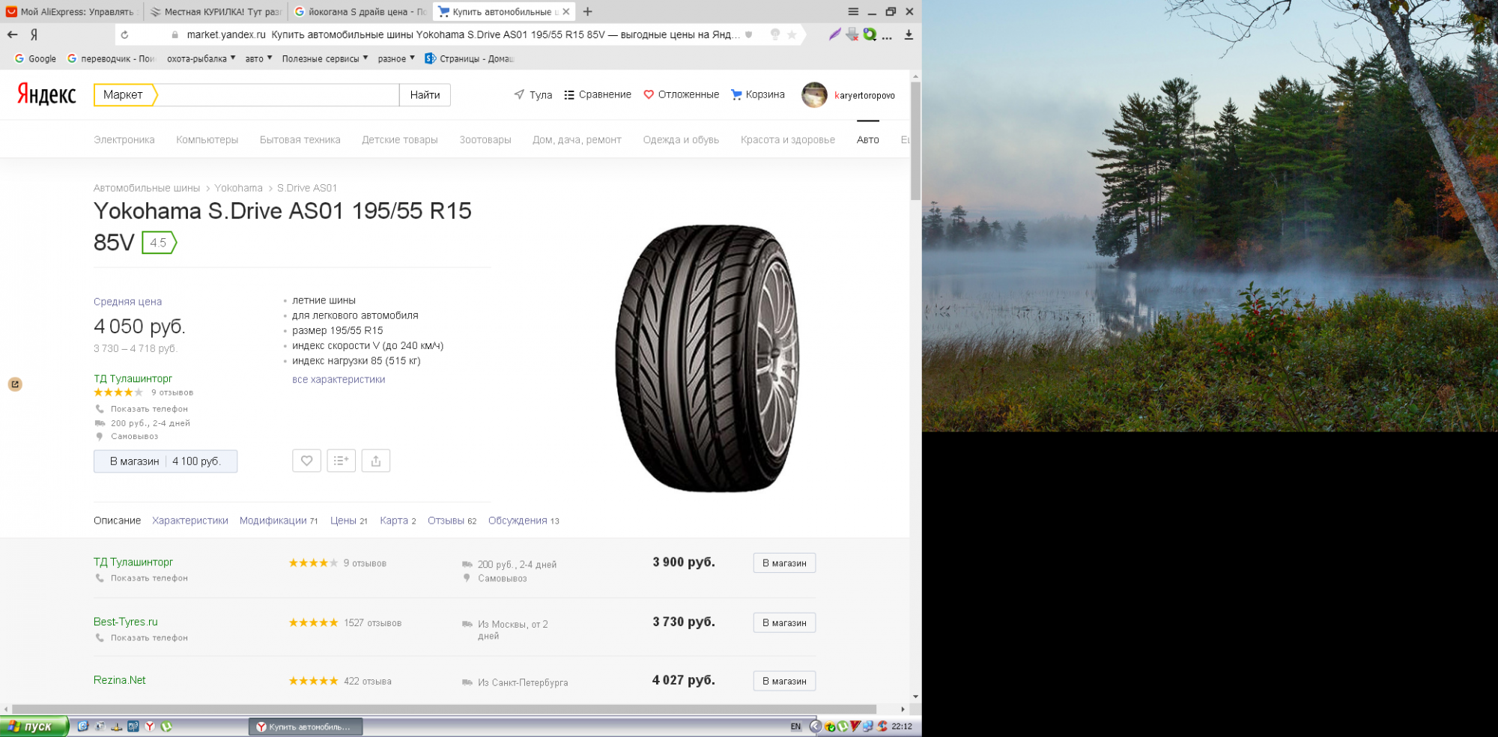Open the floating external-link icon at left edge

15,384
